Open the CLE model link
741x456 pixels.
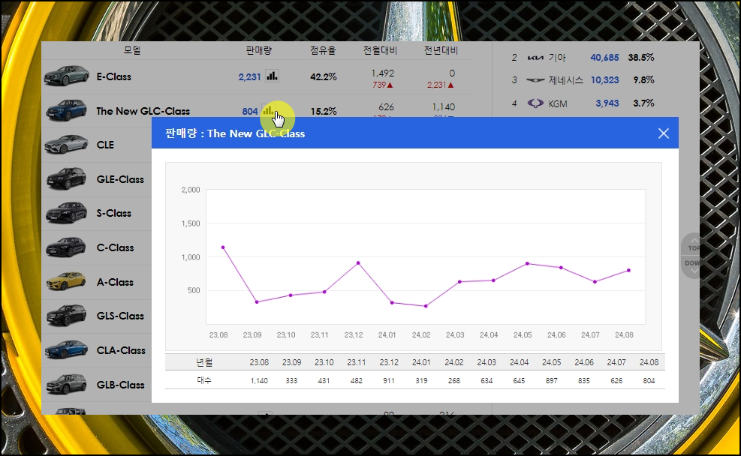point(105,145)
